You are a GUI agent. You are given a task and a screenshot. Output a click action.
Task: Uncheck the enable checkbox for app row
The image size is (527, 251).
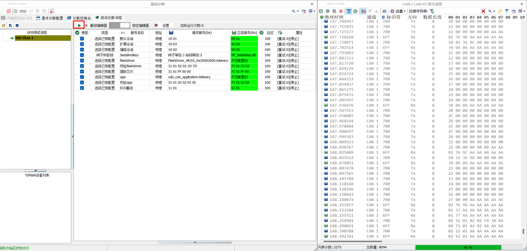click(82, 77)
